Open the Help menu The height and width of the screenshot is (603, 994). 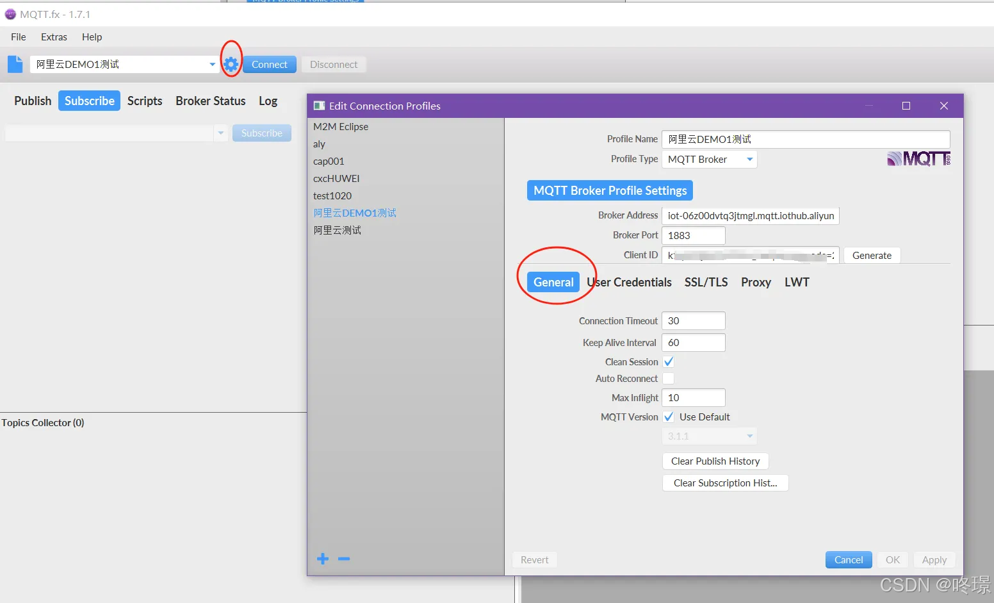(x=92, y=37)
